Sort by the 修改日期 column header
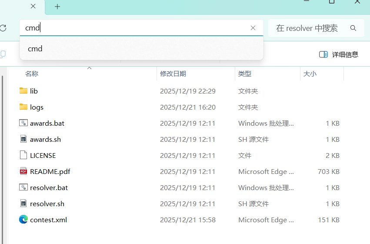The height and width of the screenshot is (244, 370). [173, 74]
